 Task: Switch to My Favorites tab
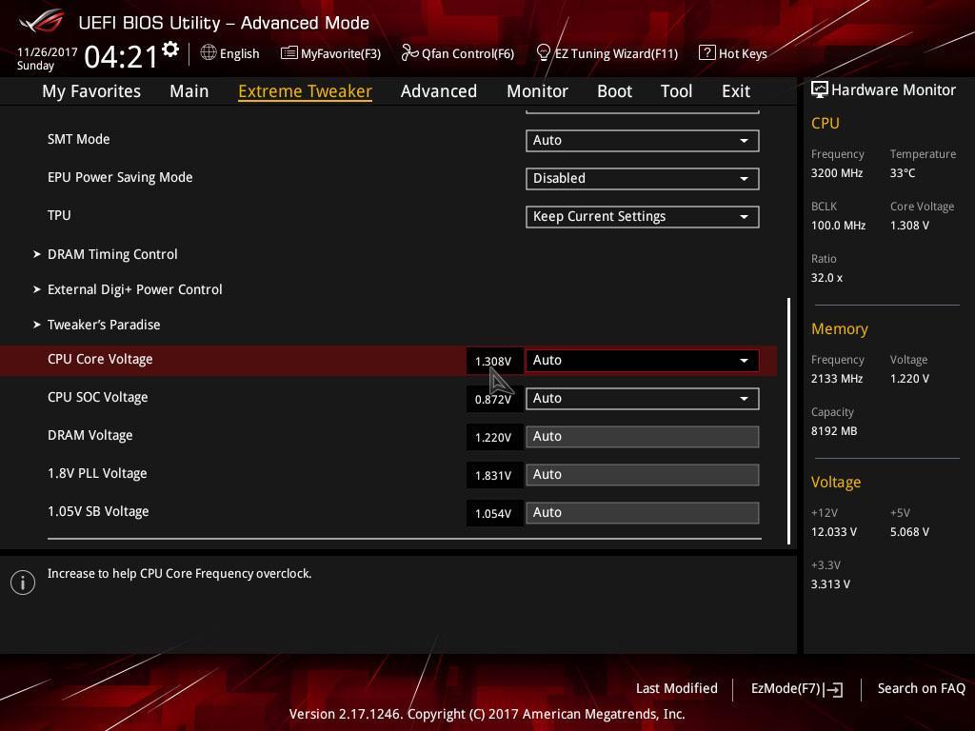click(91, 91)
